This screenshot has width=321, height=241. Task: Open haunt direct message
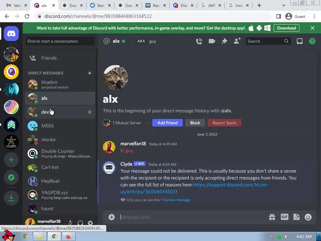coord(60,209)
